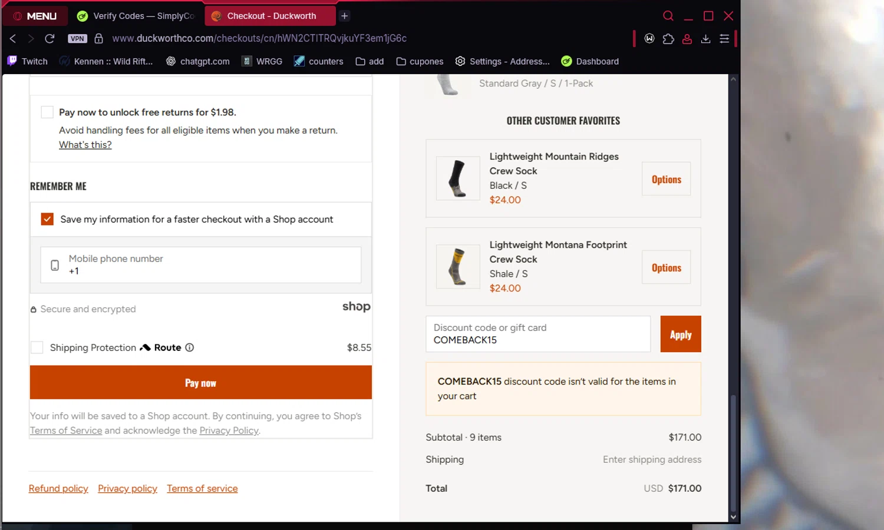Image resolution: width=884 pixels, height=530 pixels.
Task: Uncheck Save my information for faster checkout
Action: click(x=47, y=219)
